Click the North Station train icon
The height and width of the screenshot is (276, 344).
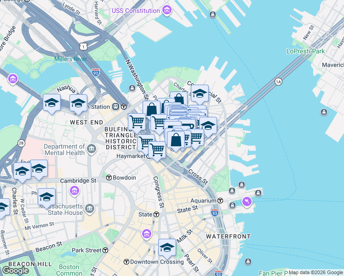tap(115, 107)
